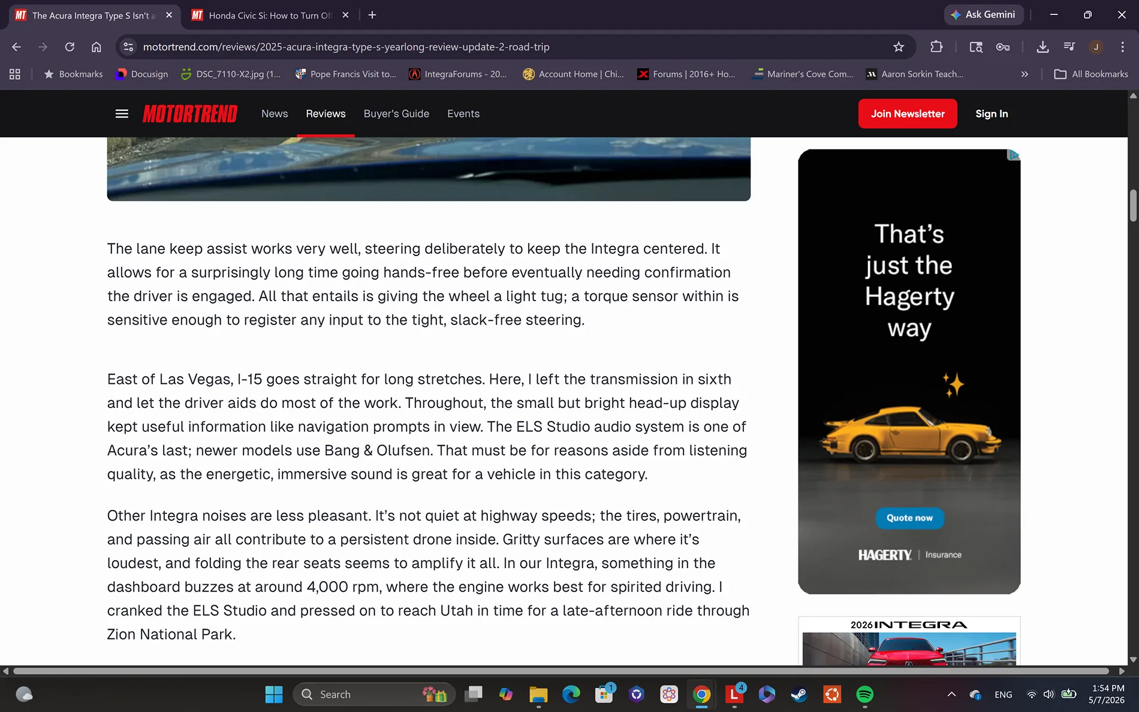Open the Steam taskbar icon
This screenshot has height=712, width=1139.
(x=799, y=695)
